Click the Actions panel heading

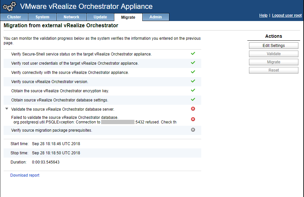(274, 36)
